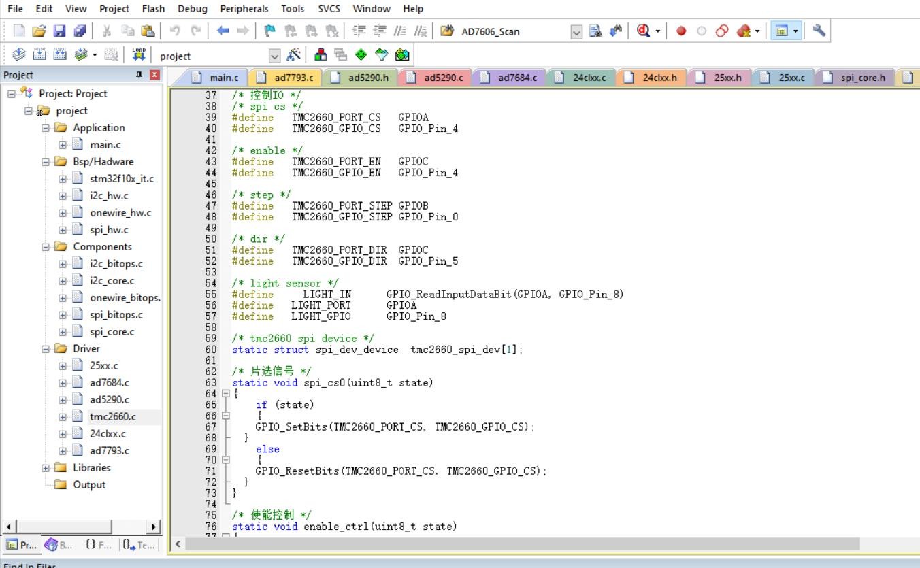Build target with Build icon
This screenshot has height=568, width=920.
click(x=39, y=55)
